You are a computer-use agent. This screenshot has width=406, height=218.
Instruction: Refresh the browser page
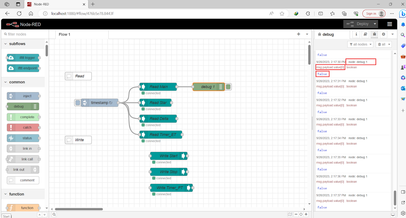point(19,14)
